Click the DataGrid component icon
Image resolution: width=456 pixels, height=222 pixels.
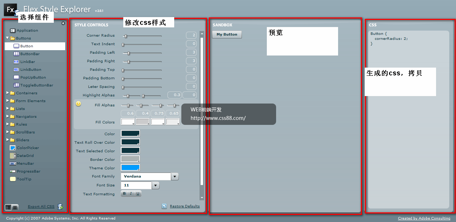point(13,156)
